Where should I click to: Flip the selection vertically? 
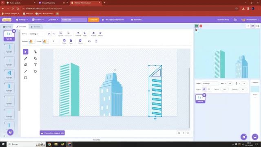tap(96, 41)
